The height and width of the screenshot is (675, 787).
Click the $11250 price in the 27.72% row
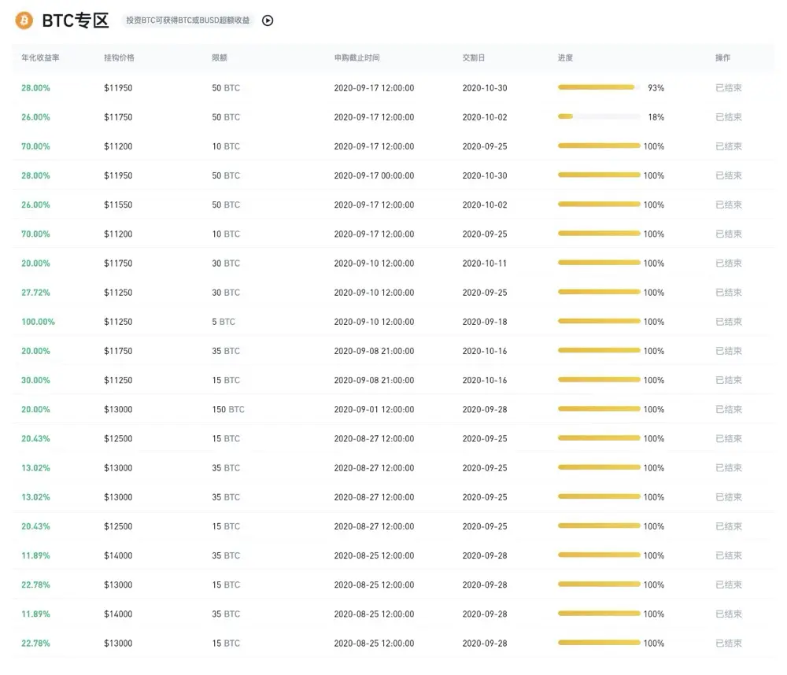(118, 293)
